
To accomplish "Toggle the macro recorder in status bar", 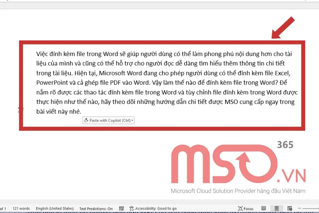I will [121, 208].
